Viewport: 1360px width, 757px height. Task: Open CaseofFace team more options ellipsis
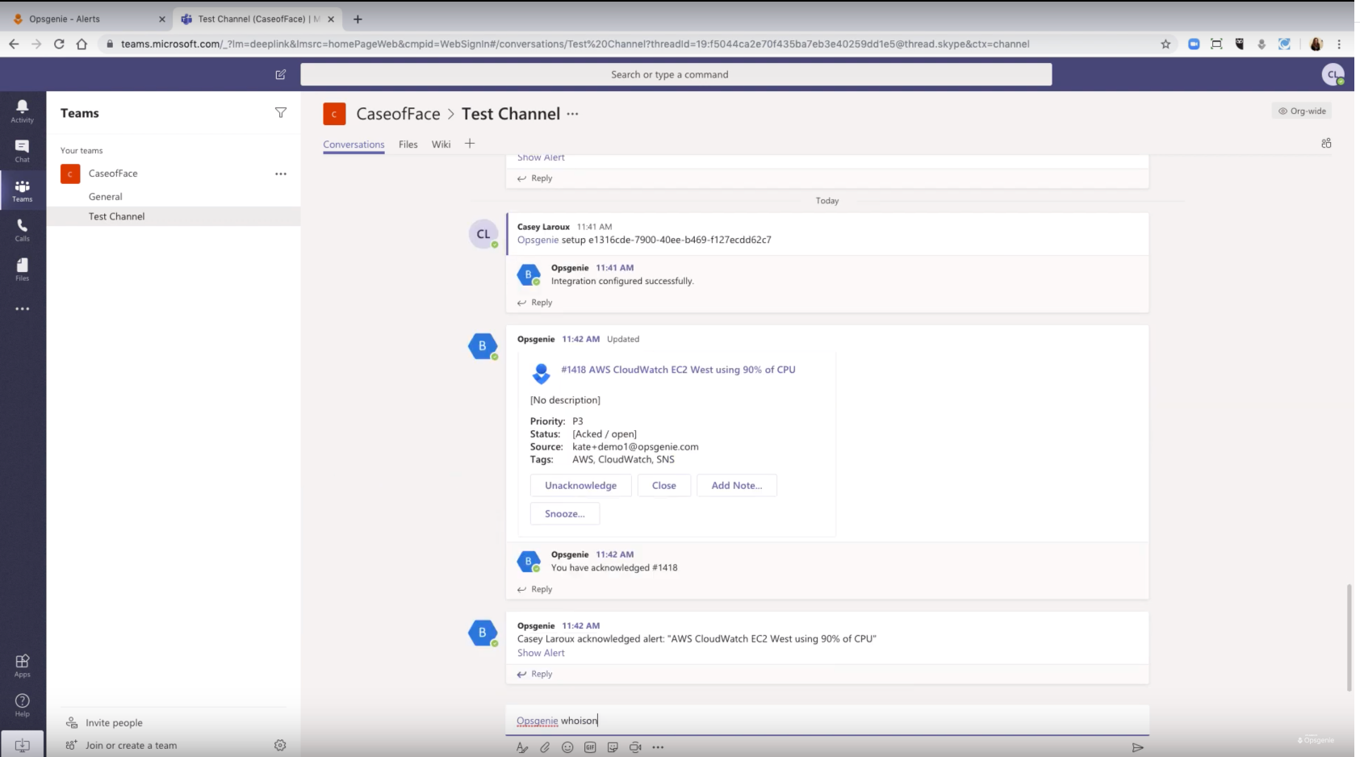[281, 174]
